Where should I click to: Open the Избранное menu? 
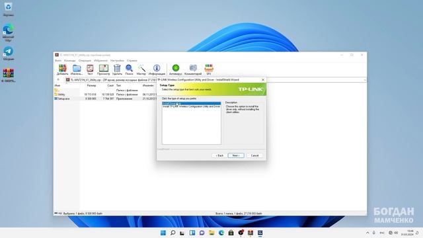pos(100,60)
